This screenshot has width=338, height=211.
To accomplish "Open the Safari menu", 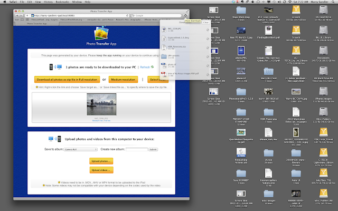I will coord(13,2).
